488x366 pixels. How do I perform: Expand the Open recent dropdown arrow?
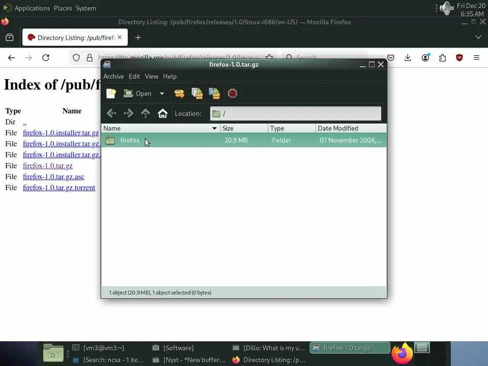(162, 93)
